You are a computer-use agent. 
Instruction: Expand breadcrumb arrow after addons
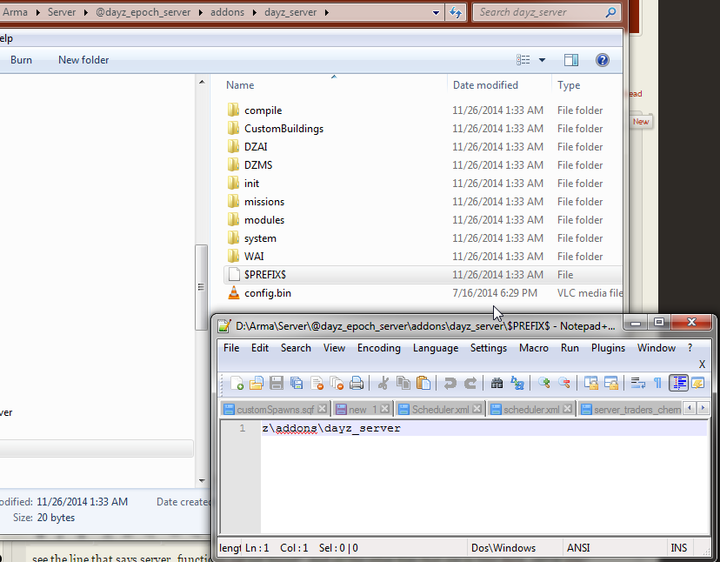click(x=255, y=12)
